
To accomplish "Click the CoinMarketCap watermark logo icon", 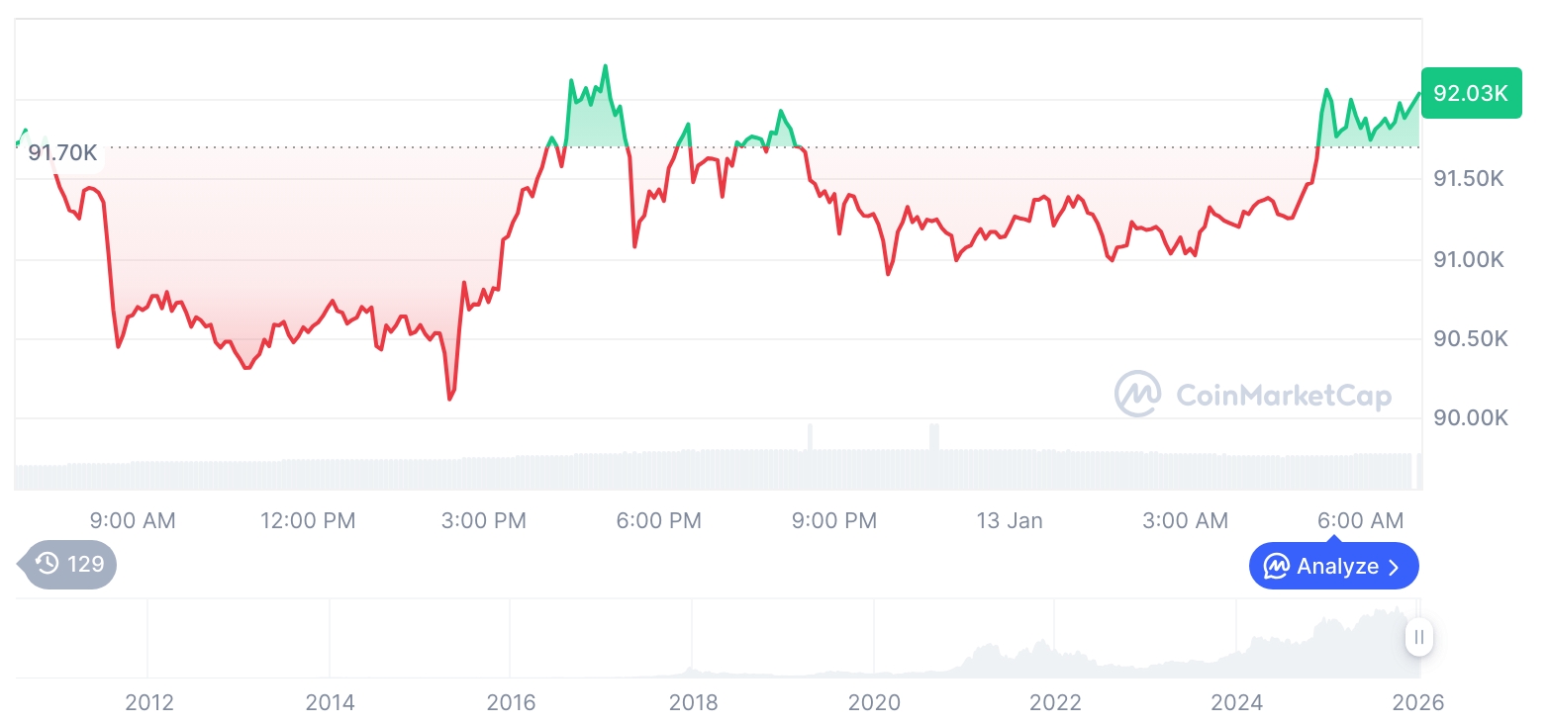I will (1138, 395).
